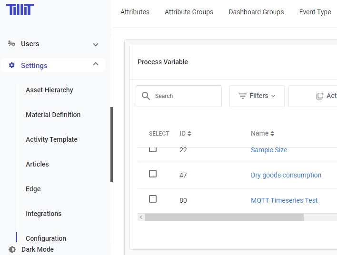Open the Dry goods consumption link
This screenshot has width=337, height=255.
pos(286,175)
